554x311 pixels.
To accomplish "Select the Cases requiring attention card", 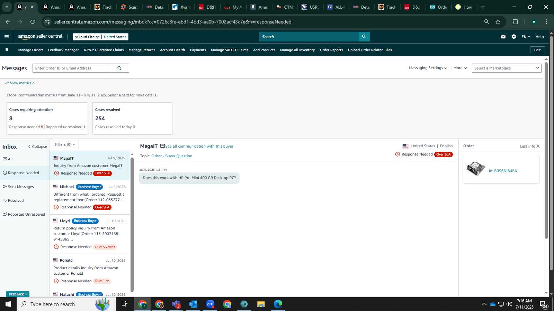I will click(47, 119).
